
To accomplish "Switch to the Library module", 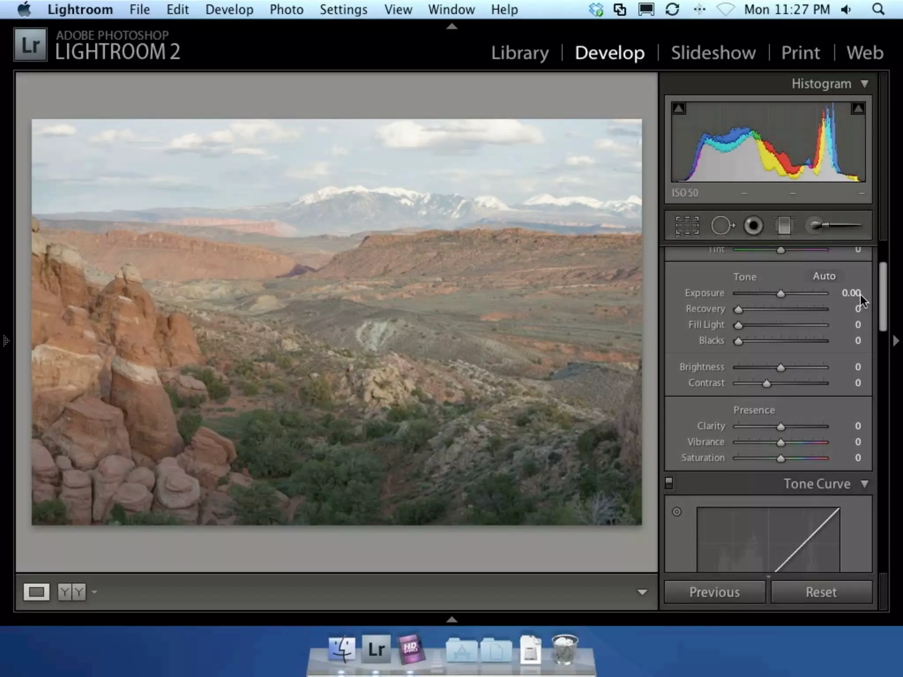I will (x=520, y=53).
